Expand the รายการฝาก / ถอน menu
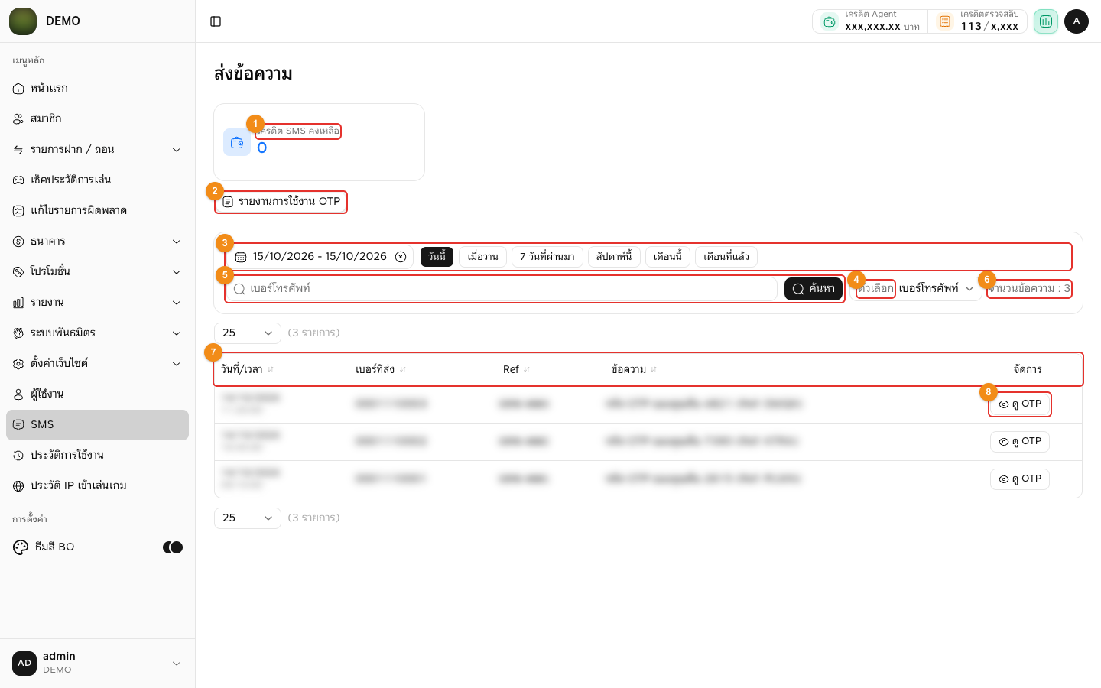The height and width of the screenshot is (688, 1101). tap(98, 150)
